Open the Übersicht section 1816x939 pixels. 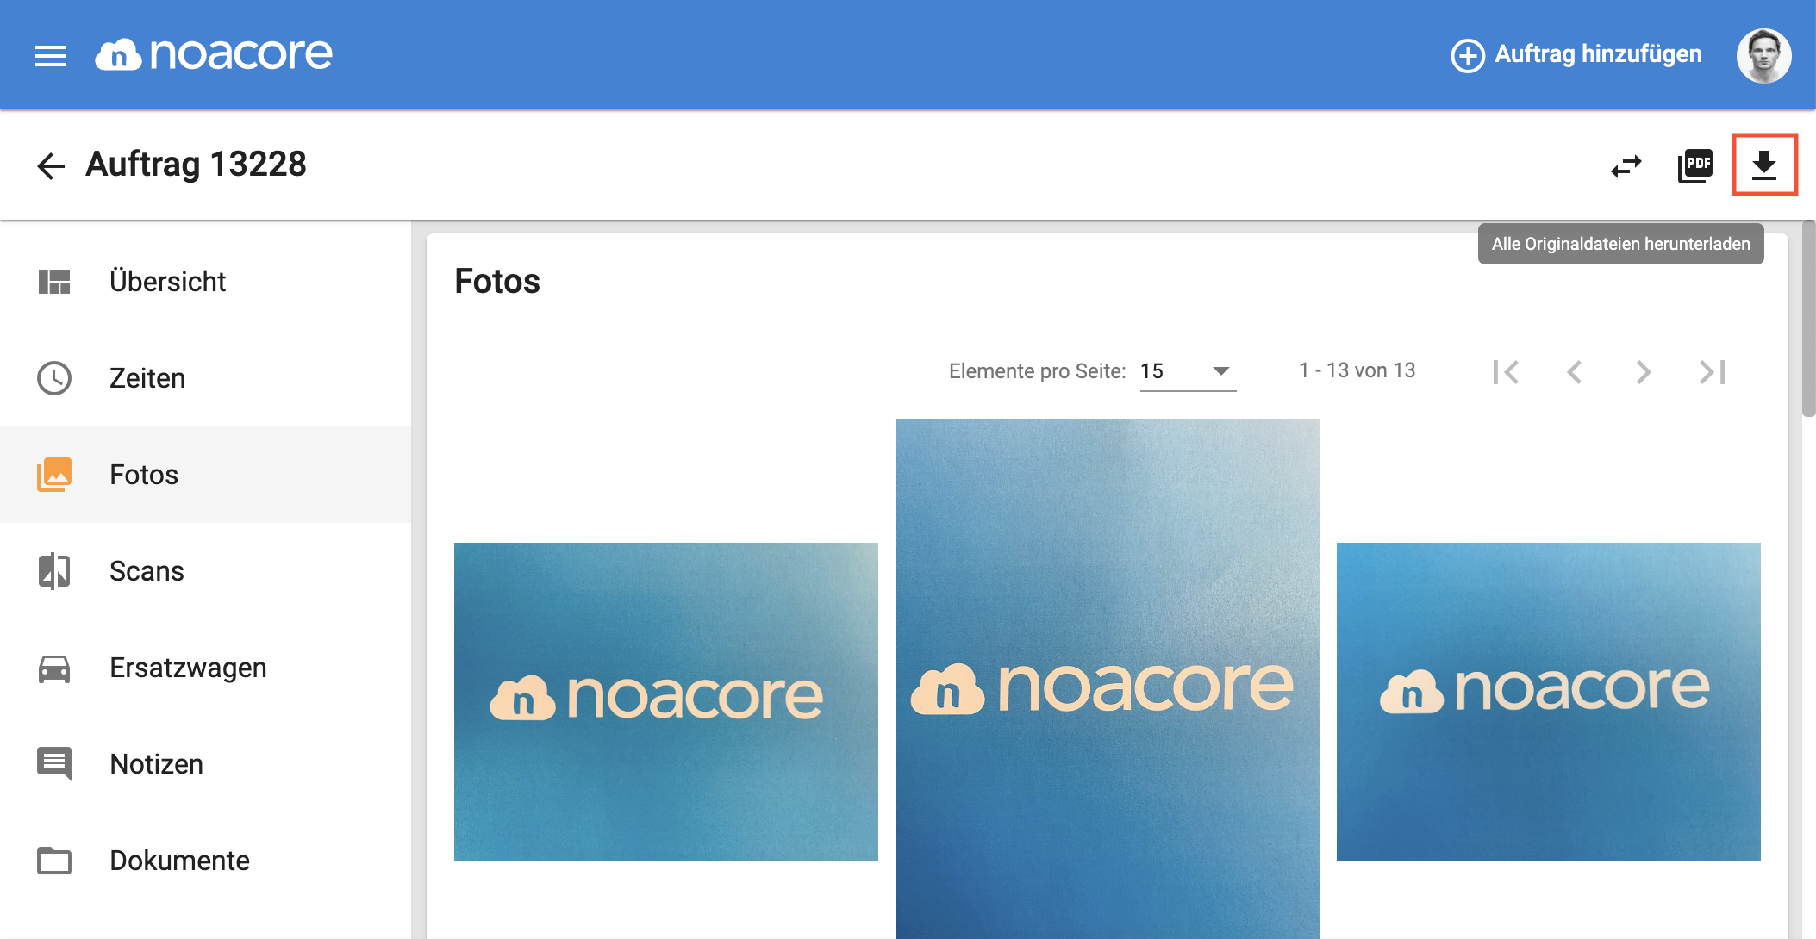[205, 282]
